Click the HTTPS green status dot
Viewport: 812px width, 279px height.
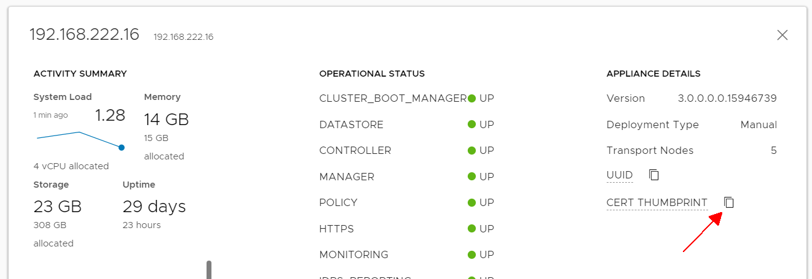472,229
